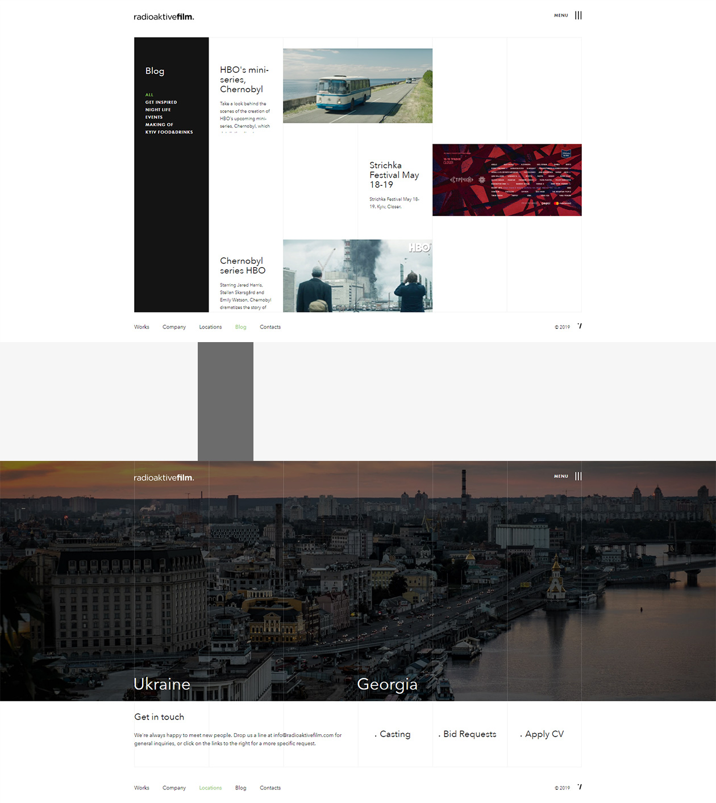The height and width of the screenshot is (803, 716).
Task: Select the Ukraine location
Action: (162, 684)
